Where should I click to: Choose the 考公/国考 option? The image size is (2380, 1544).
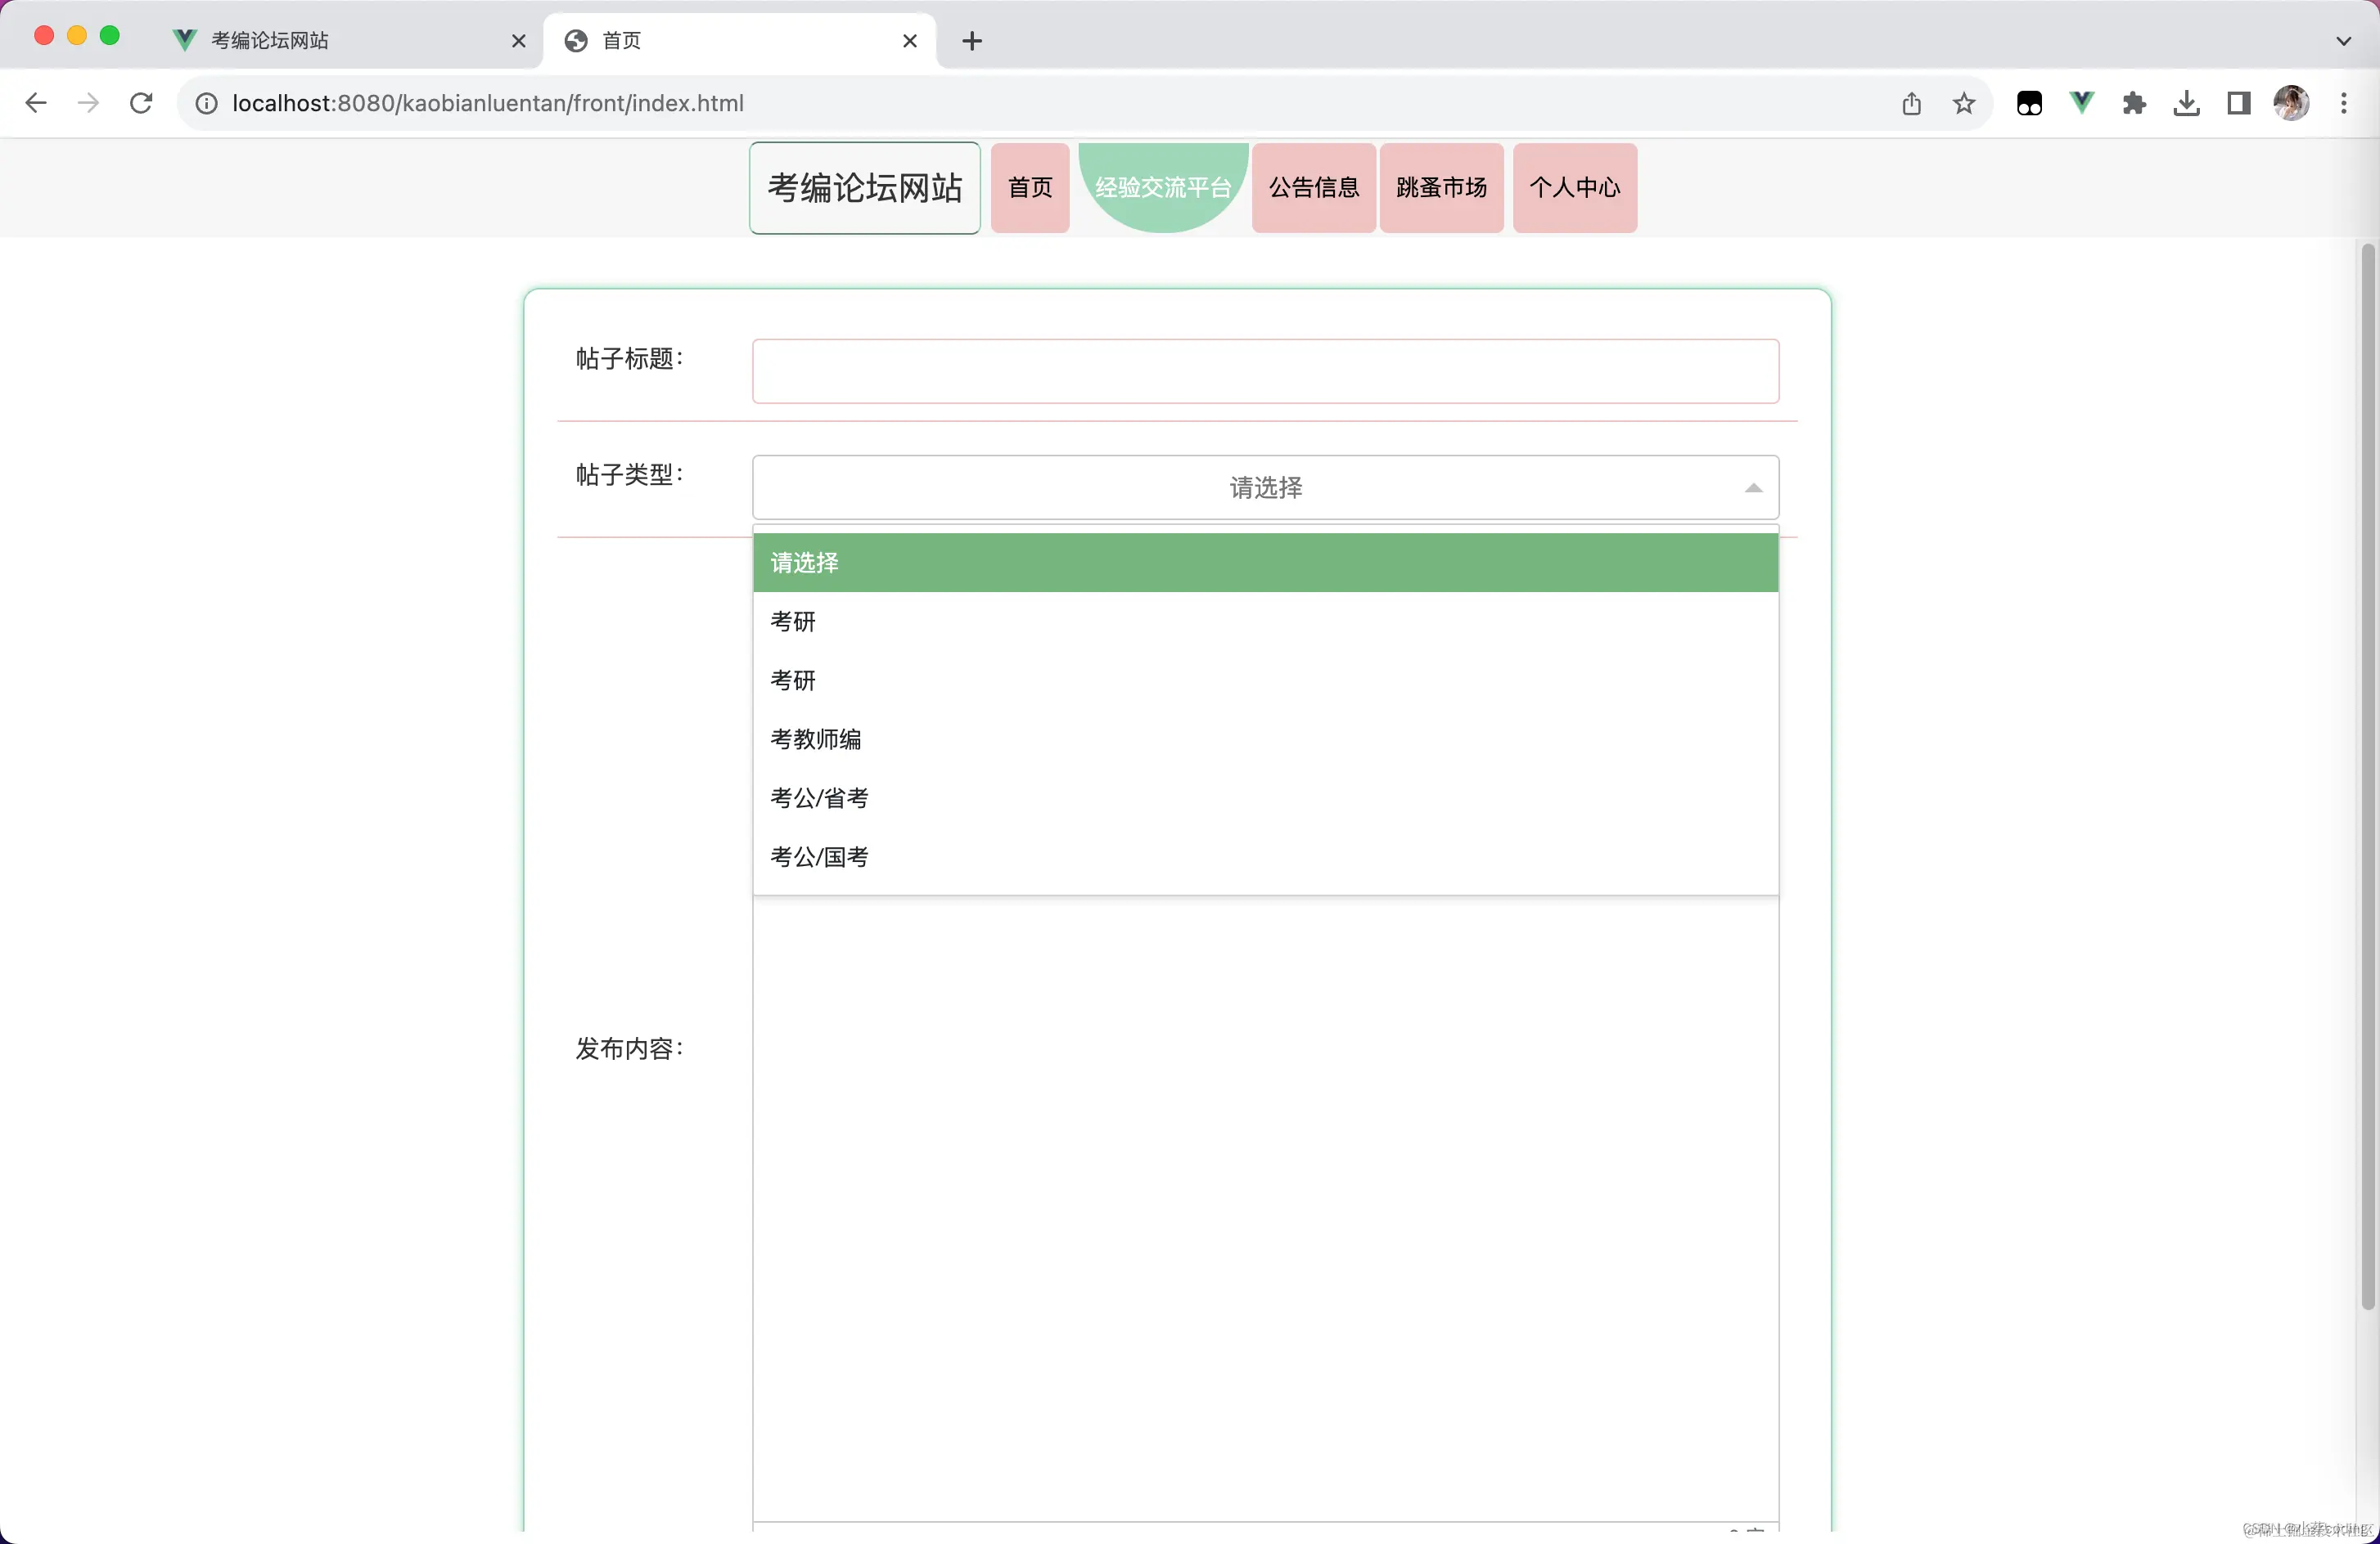[819, 856]
